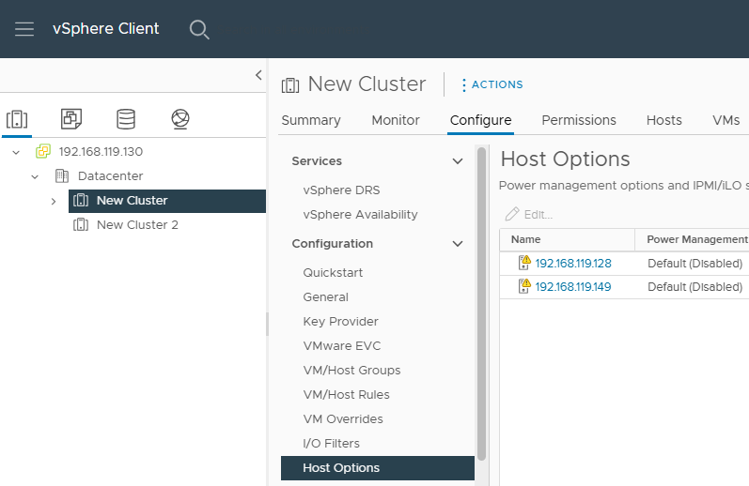This screenshot has width=749, height=486.
Task: Click the warning host icon for 192.168.119.149
Action: pyautogui.click(x=524, y=286)
